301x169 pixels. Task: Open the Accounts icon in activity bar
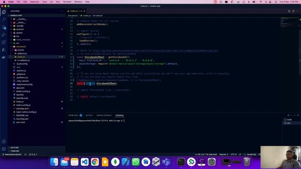(x=4, y=141)
